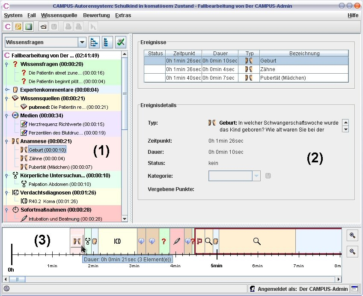Screen dimensions: 363x296
Task: Zoom out of the timeline
Action: click(x=353, y=251)
